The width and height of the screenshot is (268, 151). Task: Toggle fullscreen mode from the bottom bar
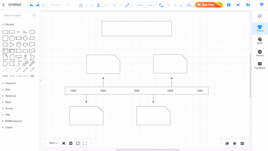(x=85, y=143)
